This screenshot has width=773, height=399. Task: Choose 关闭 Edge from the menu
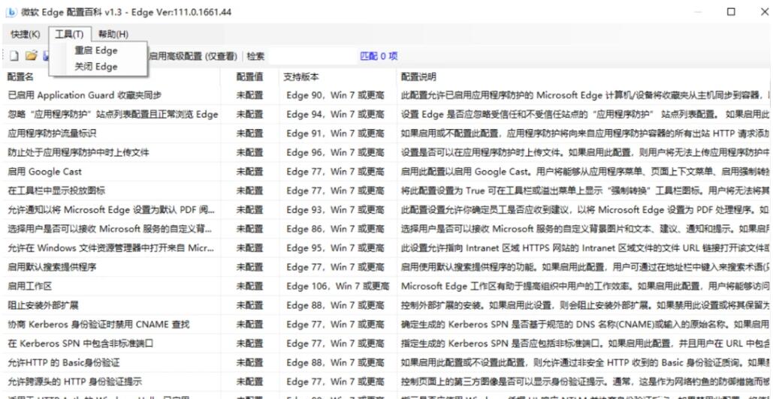pyautogui.click(x=96, y=67)
